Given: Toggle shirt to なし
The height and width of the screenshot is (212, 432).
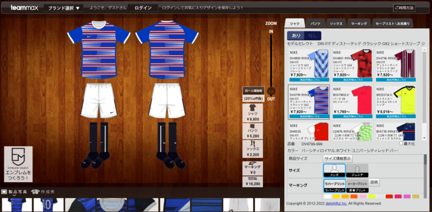Looking at the screenshot, I should [312, 35].
